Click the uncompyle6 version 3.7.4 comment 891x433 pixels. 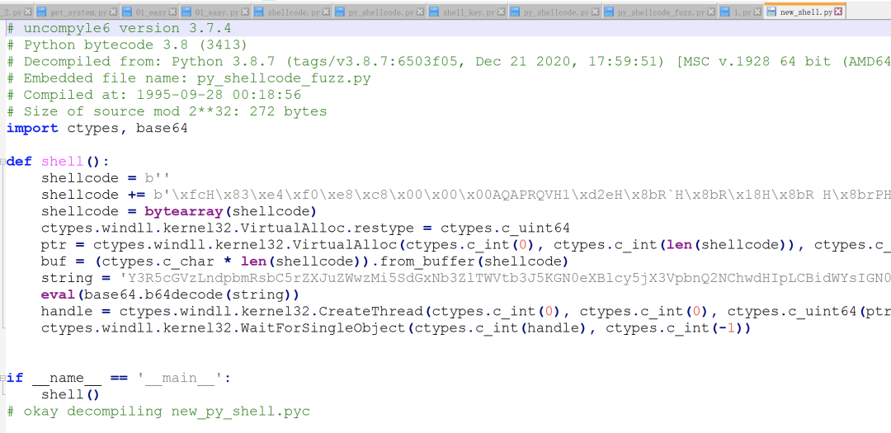click(x=120, y=28)
